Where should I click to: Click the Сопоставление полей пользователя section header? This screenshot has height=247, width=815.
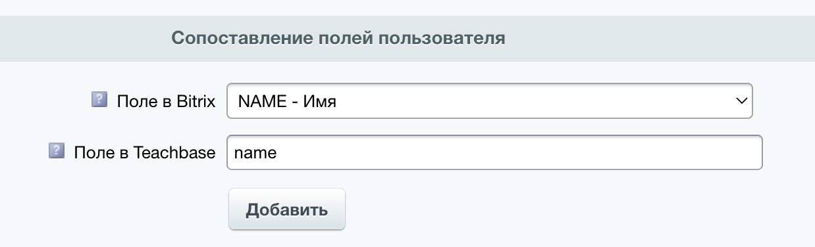(x=338, y=37)
